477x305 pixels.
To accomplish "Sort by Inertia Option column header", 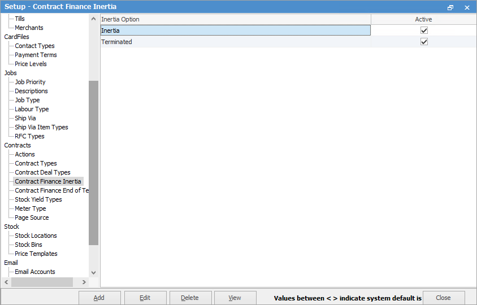I will (236, 19).
